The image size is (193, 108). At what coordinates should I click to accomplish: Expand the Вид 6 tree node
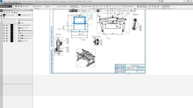tap(17, 41)
